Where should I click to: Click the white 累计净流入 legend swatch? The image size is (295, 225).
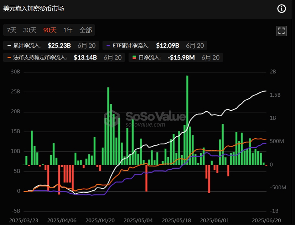click(x=9, y=46)
